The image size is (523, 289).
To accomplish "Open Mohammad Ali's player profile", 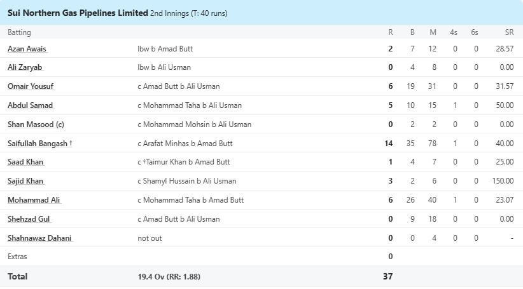I will pos(29,200).
